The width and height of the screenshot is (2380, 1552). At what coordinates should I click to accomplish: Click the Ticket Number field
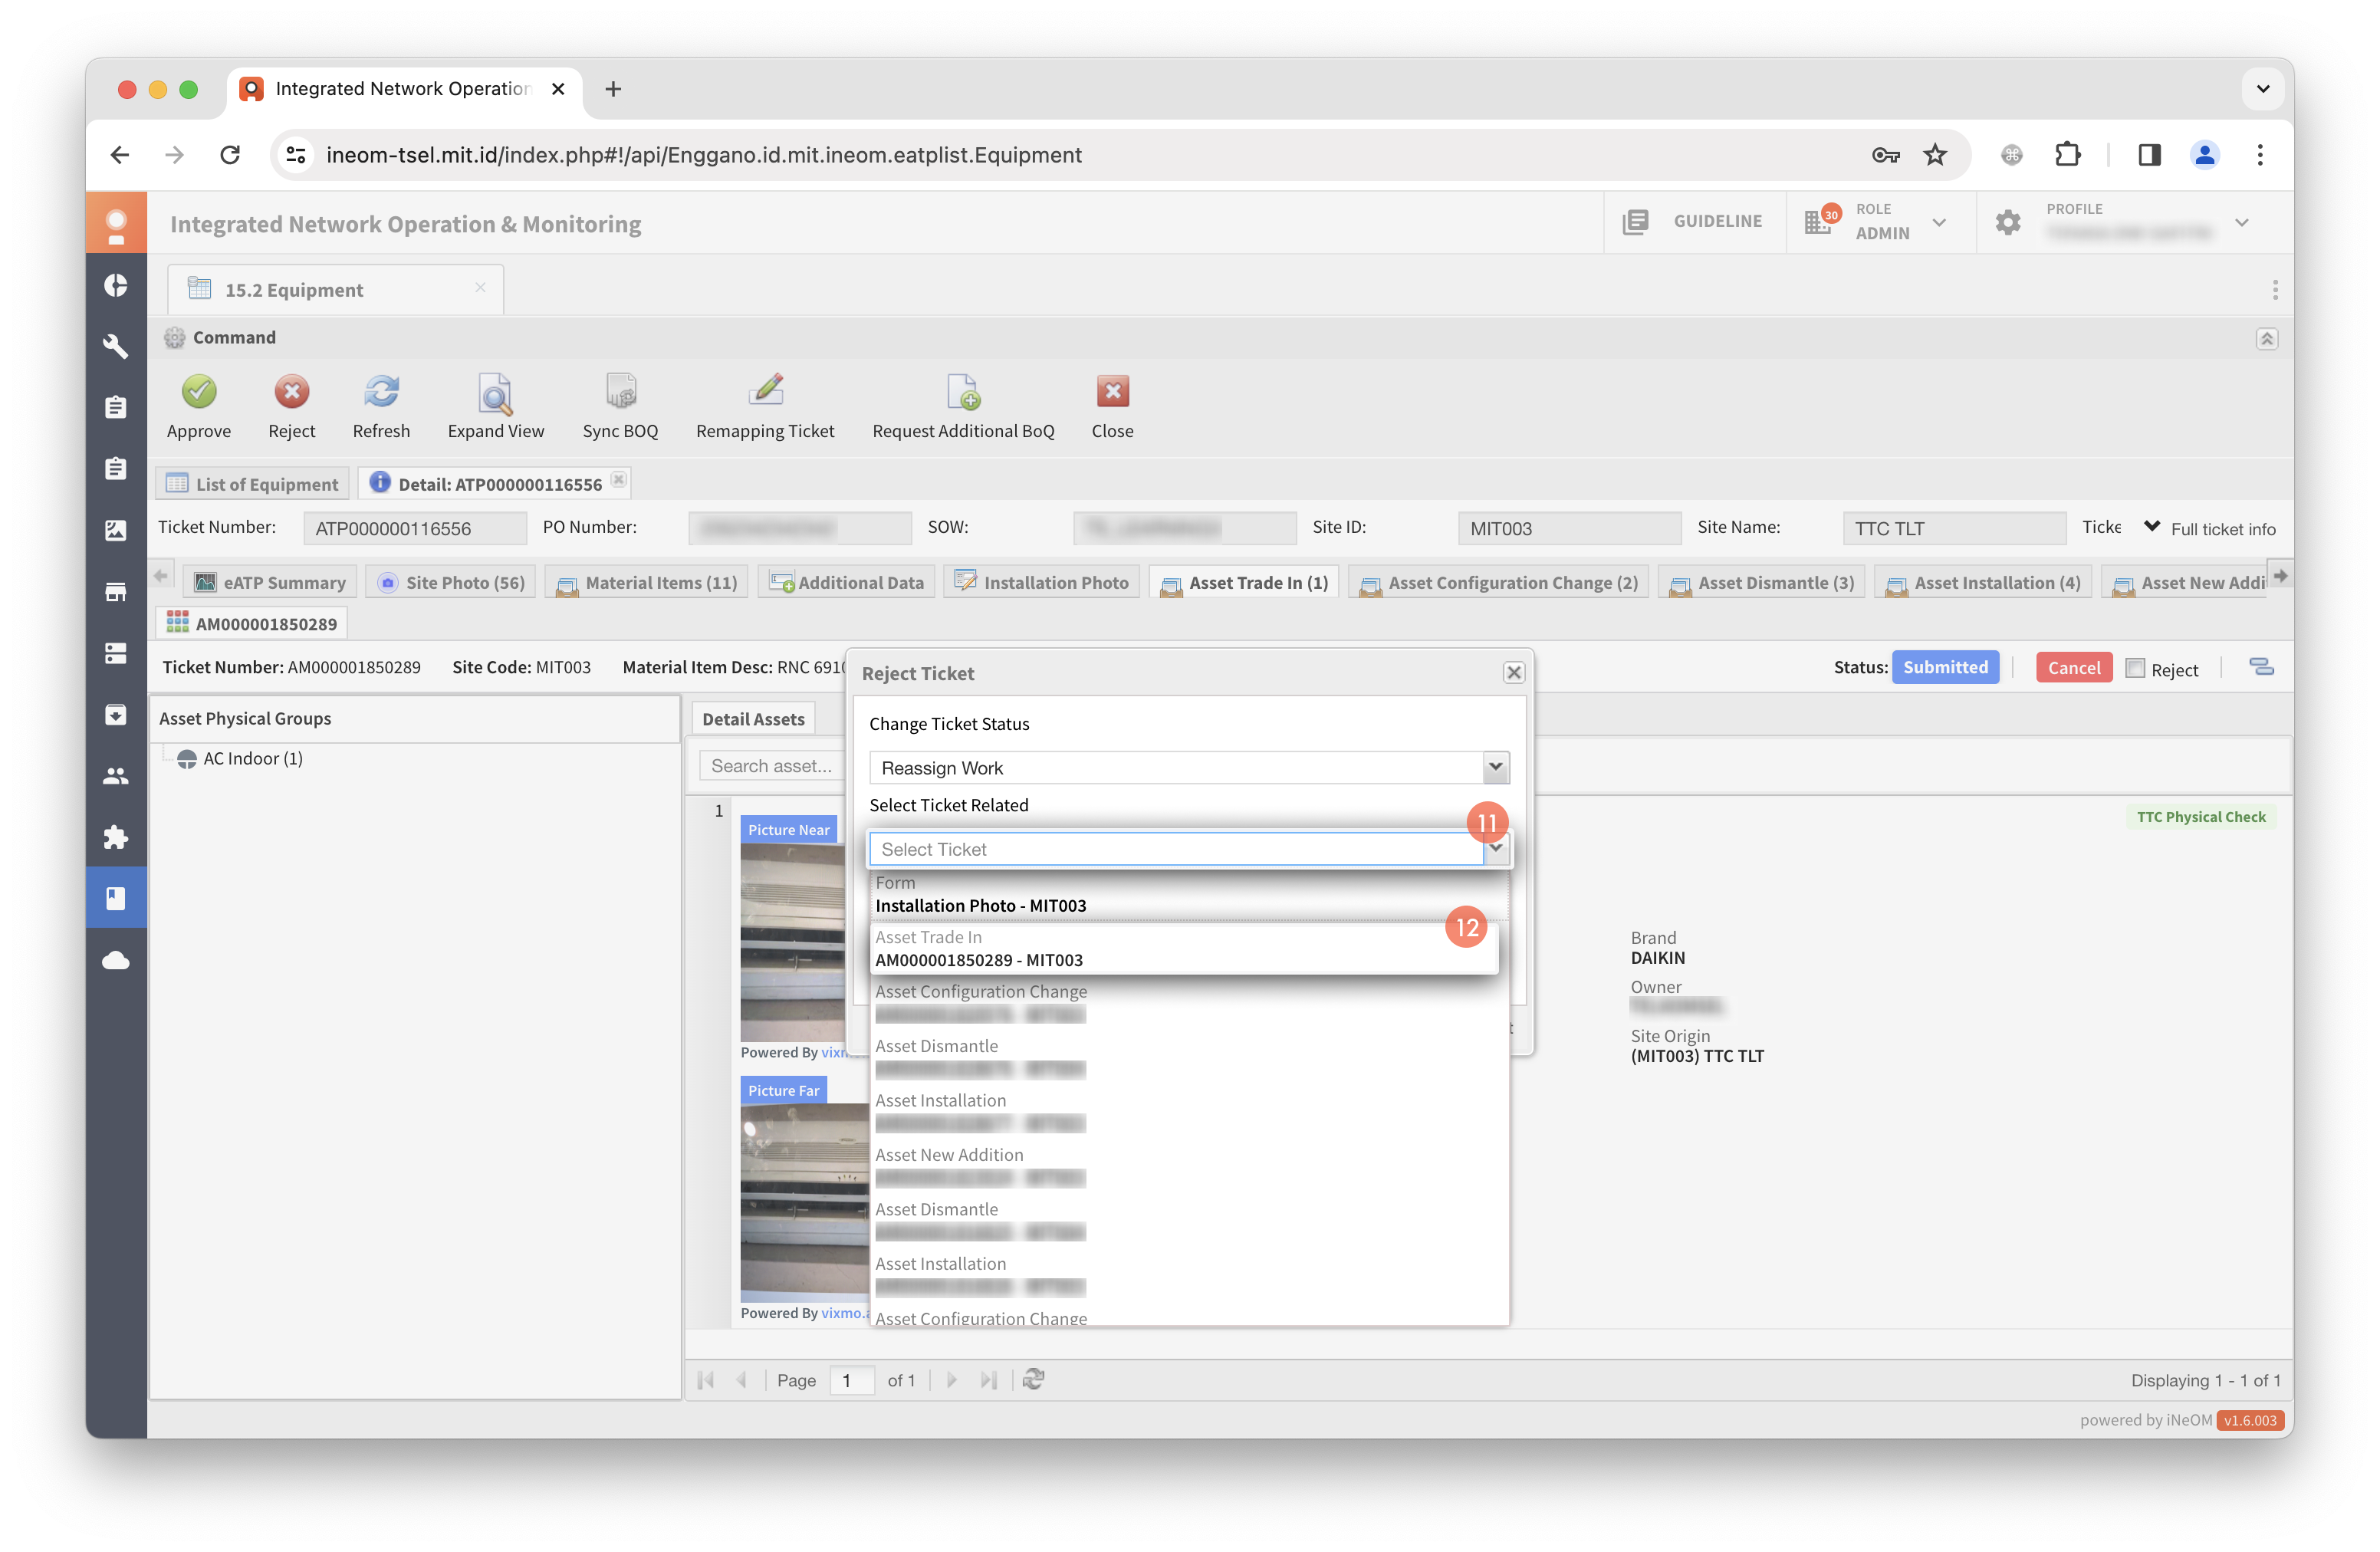click(x=414, y=528)
